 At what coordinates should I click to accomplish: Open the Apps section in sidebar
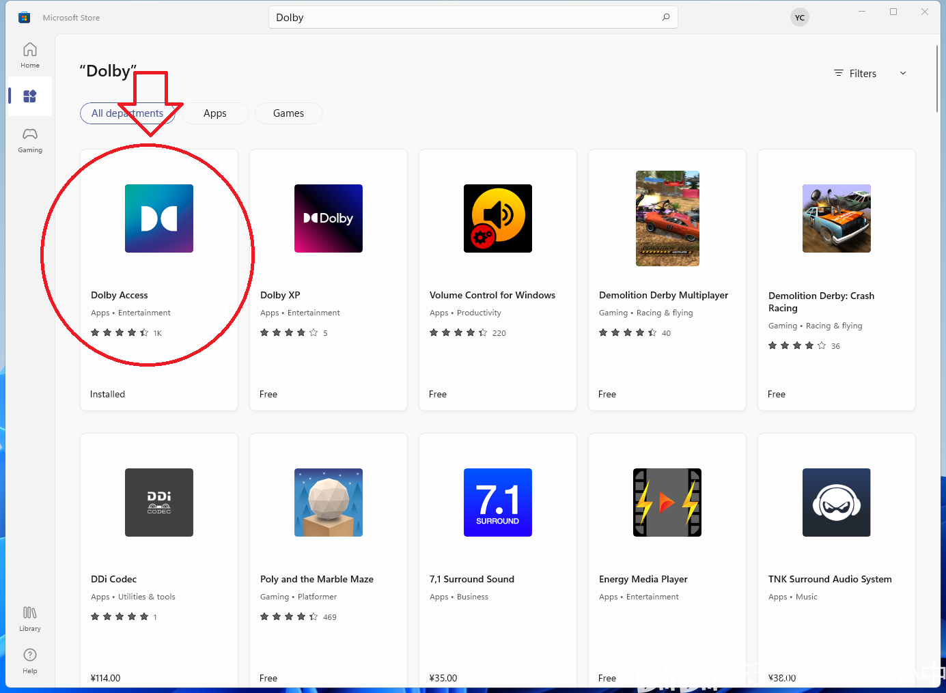(x=30, y=96)
